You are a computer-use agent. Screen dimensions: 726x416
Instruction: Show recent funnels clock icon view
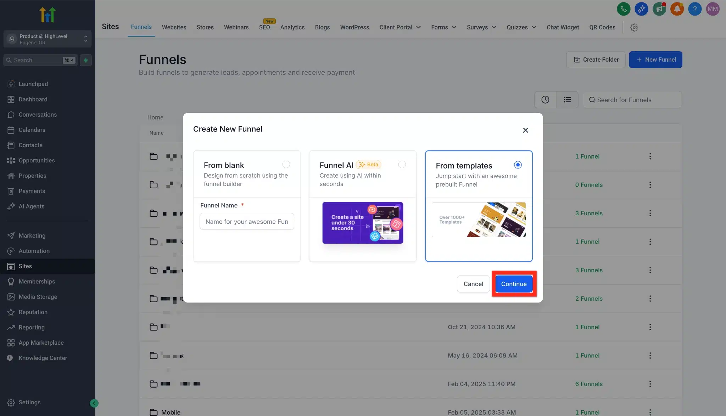pos(545,100)
